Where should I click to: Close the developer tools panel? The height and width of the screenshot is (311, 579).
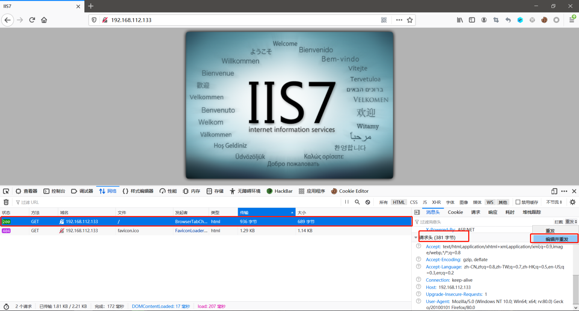(574, 191)
